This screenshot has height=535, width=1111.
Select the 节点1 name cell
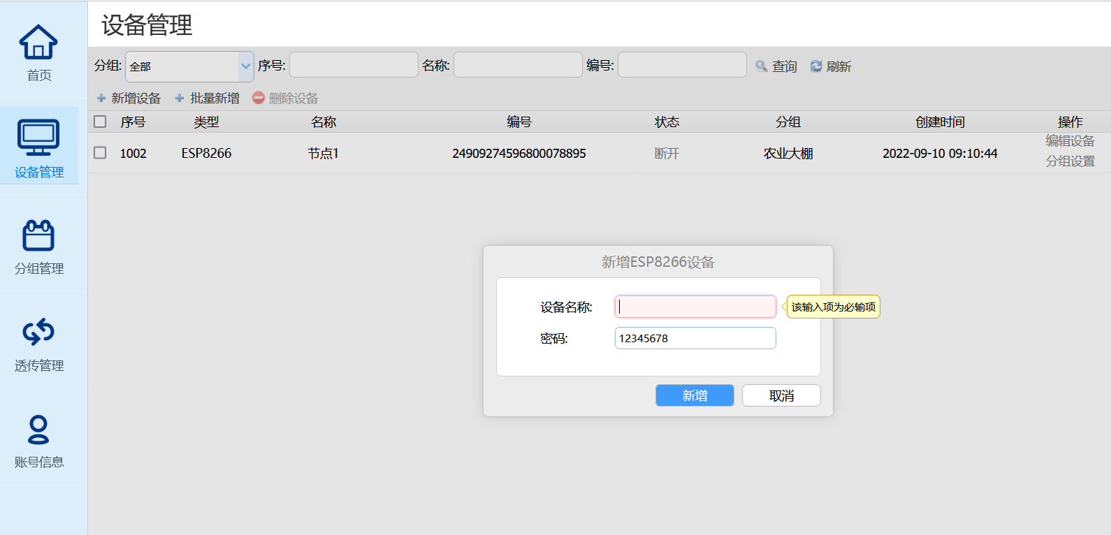[x=324, y=154]
